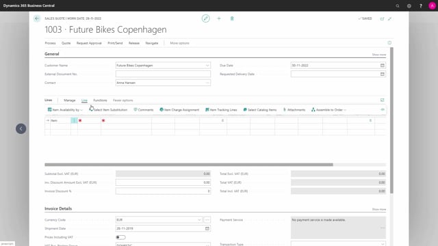
Task: Open row options menu for Item line
Action: 74,120
